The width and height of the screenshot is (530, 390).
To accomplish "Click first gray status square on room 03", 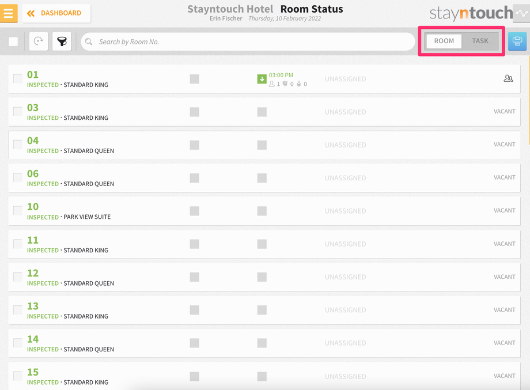I will (194, 112).
